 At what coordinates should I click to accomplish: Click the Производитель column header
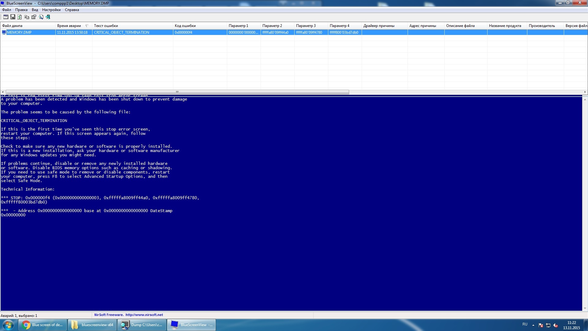pos(545,26)
